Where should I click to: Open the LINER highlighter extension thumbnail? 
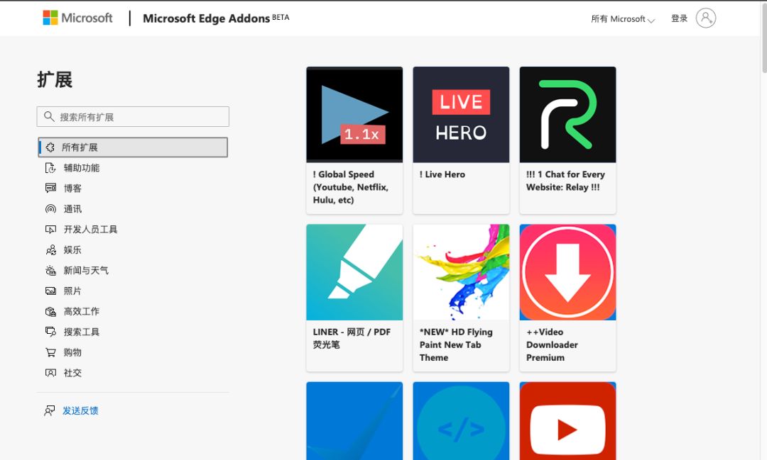pos(354,272)
